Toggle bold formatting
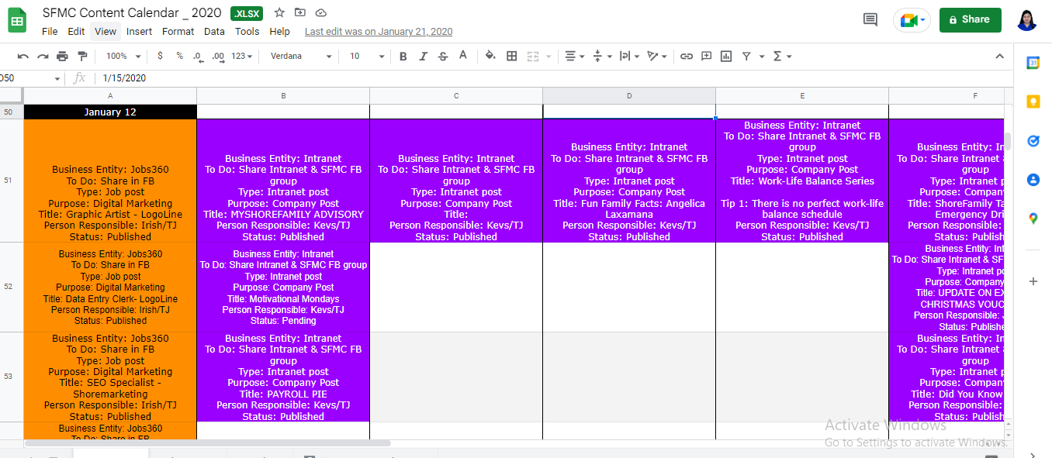 (x=403, y=57)
